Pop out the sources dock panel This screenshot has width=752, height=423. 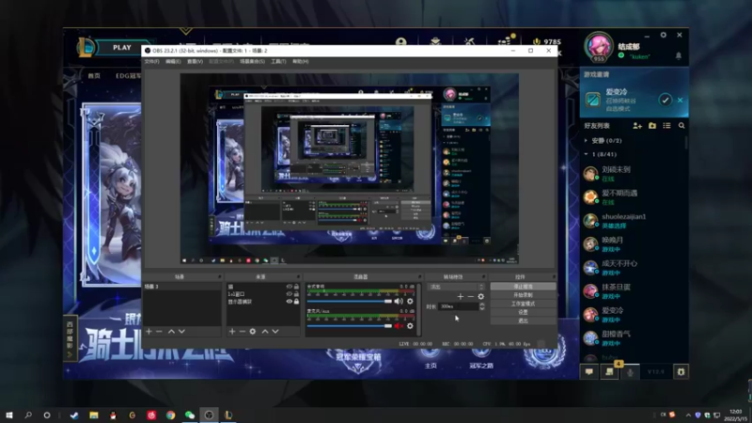tap(298, 277)
